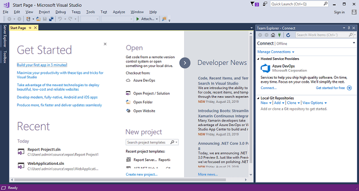Open the Debug menu
Screen dimensions: 359x191
60,12
